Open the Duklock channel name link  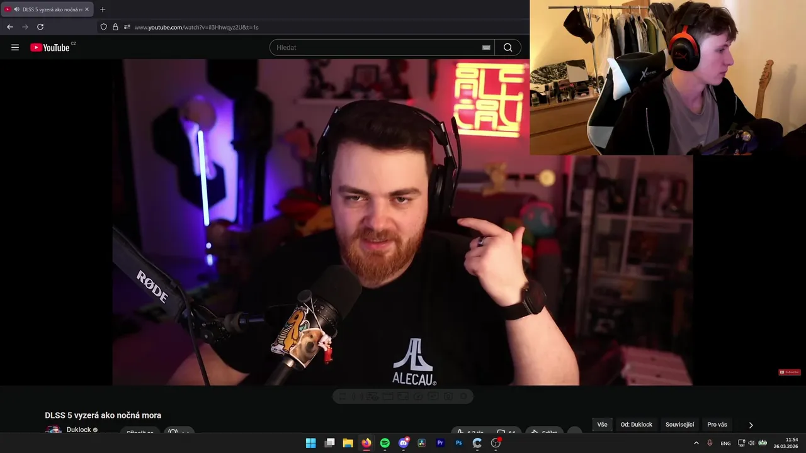pos(79,430)
